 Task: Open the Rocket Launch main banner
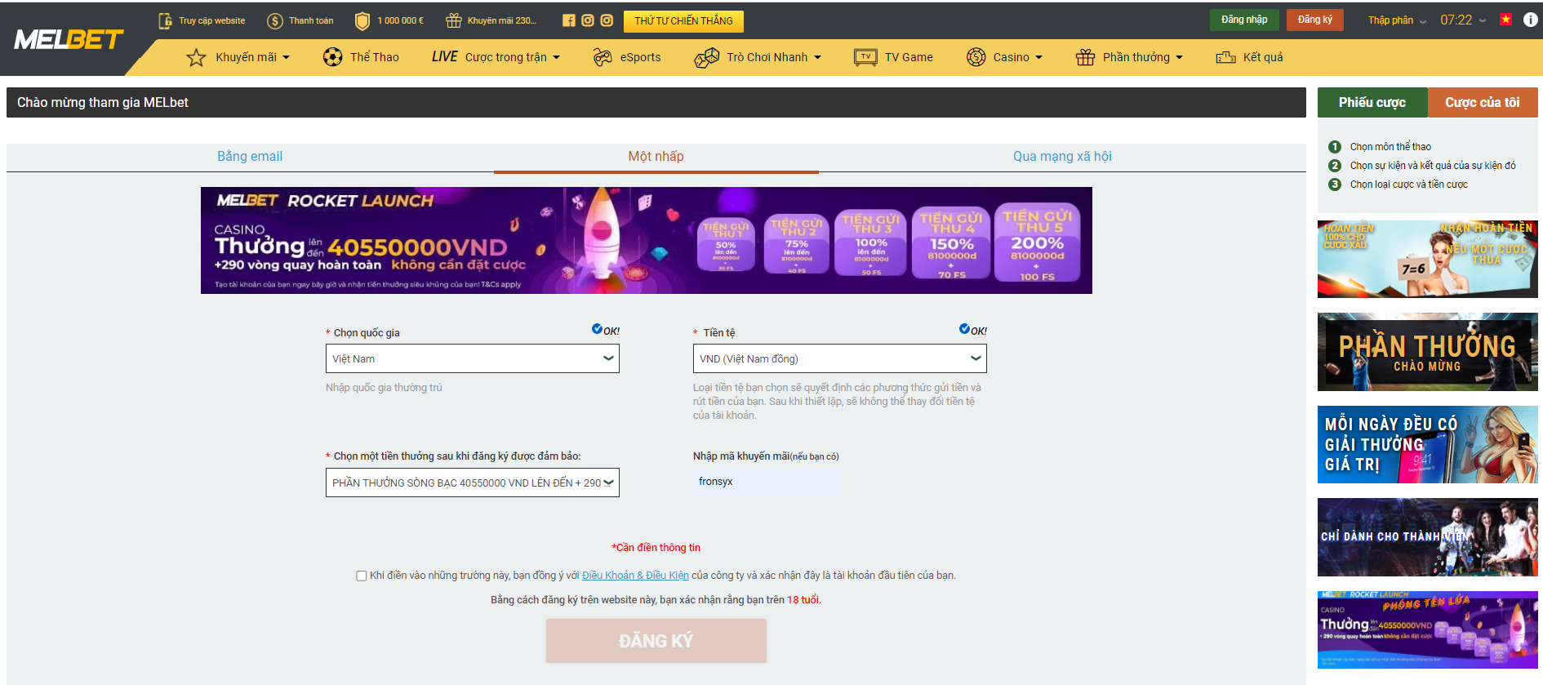point(647,240)
